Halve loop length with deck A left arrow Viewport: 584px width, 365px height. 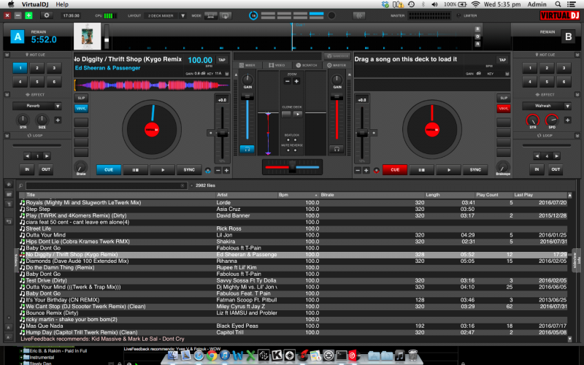(28, 156)
